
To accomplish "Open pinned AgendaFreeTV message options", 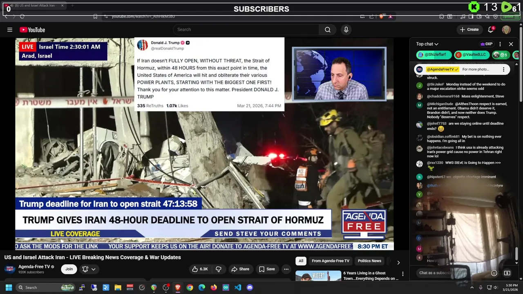I will click(x=503, y=69).
